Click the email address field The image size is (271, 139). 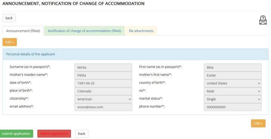[x=103, y=107]
